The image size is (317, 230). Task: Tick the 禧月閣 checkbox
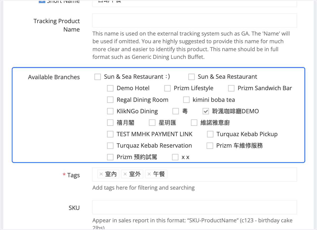(x=110, y=123)
